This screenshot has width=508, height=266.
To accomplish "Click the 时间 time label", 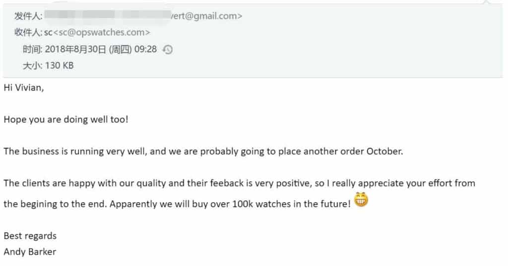I will coord(32,49).
